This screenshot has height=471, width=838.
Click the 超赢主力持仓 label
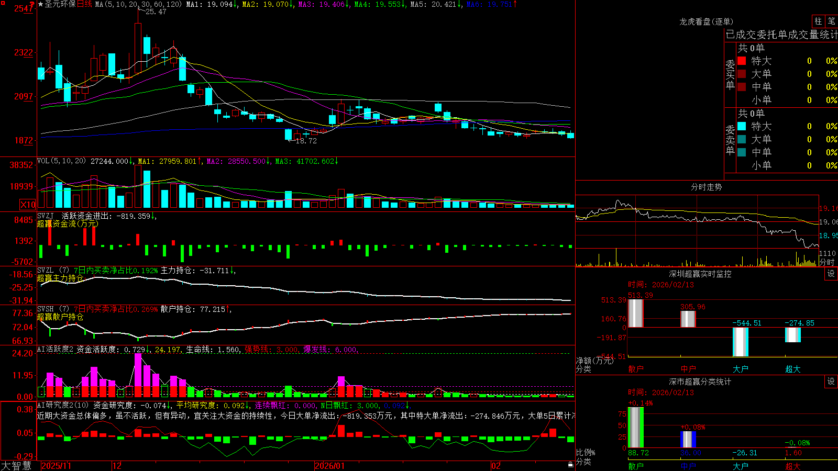pos(60,278)
